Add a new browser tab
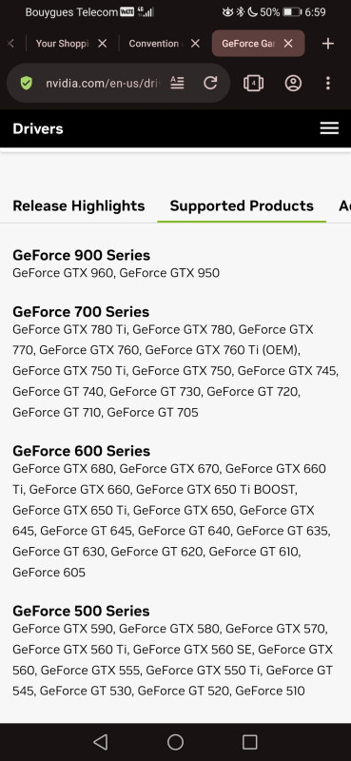Image resolution: width=351 pixels, height=761 pixels. [x=328, y=44]
